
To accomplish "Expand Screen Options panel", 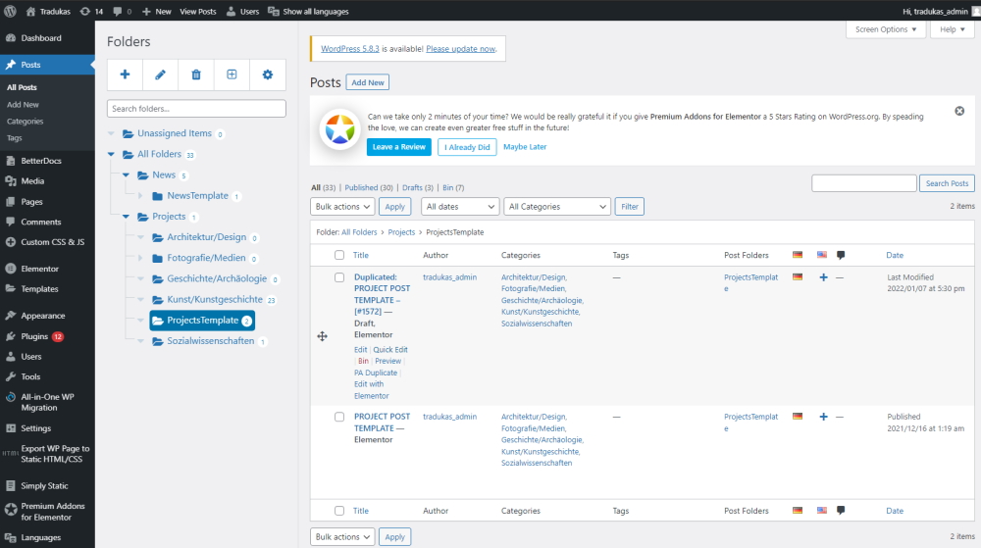I will pos(885,29).
